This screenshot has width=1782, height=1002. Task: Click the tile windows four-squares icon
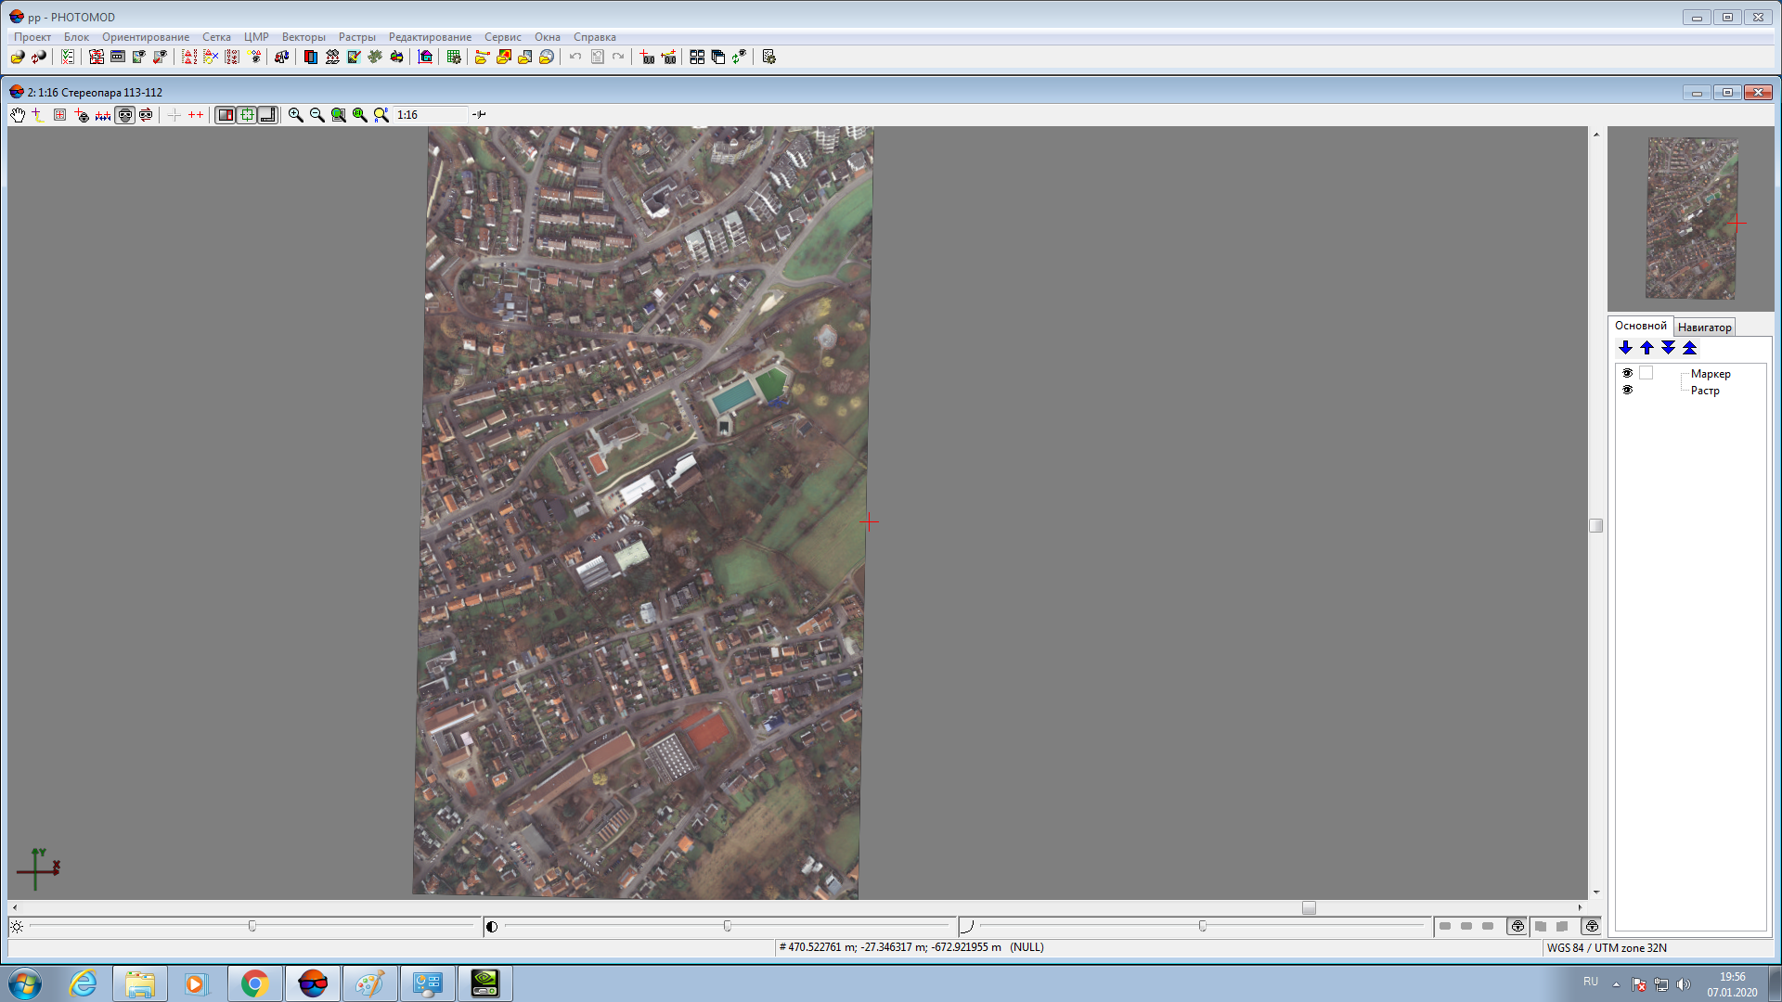click(697, 58)
